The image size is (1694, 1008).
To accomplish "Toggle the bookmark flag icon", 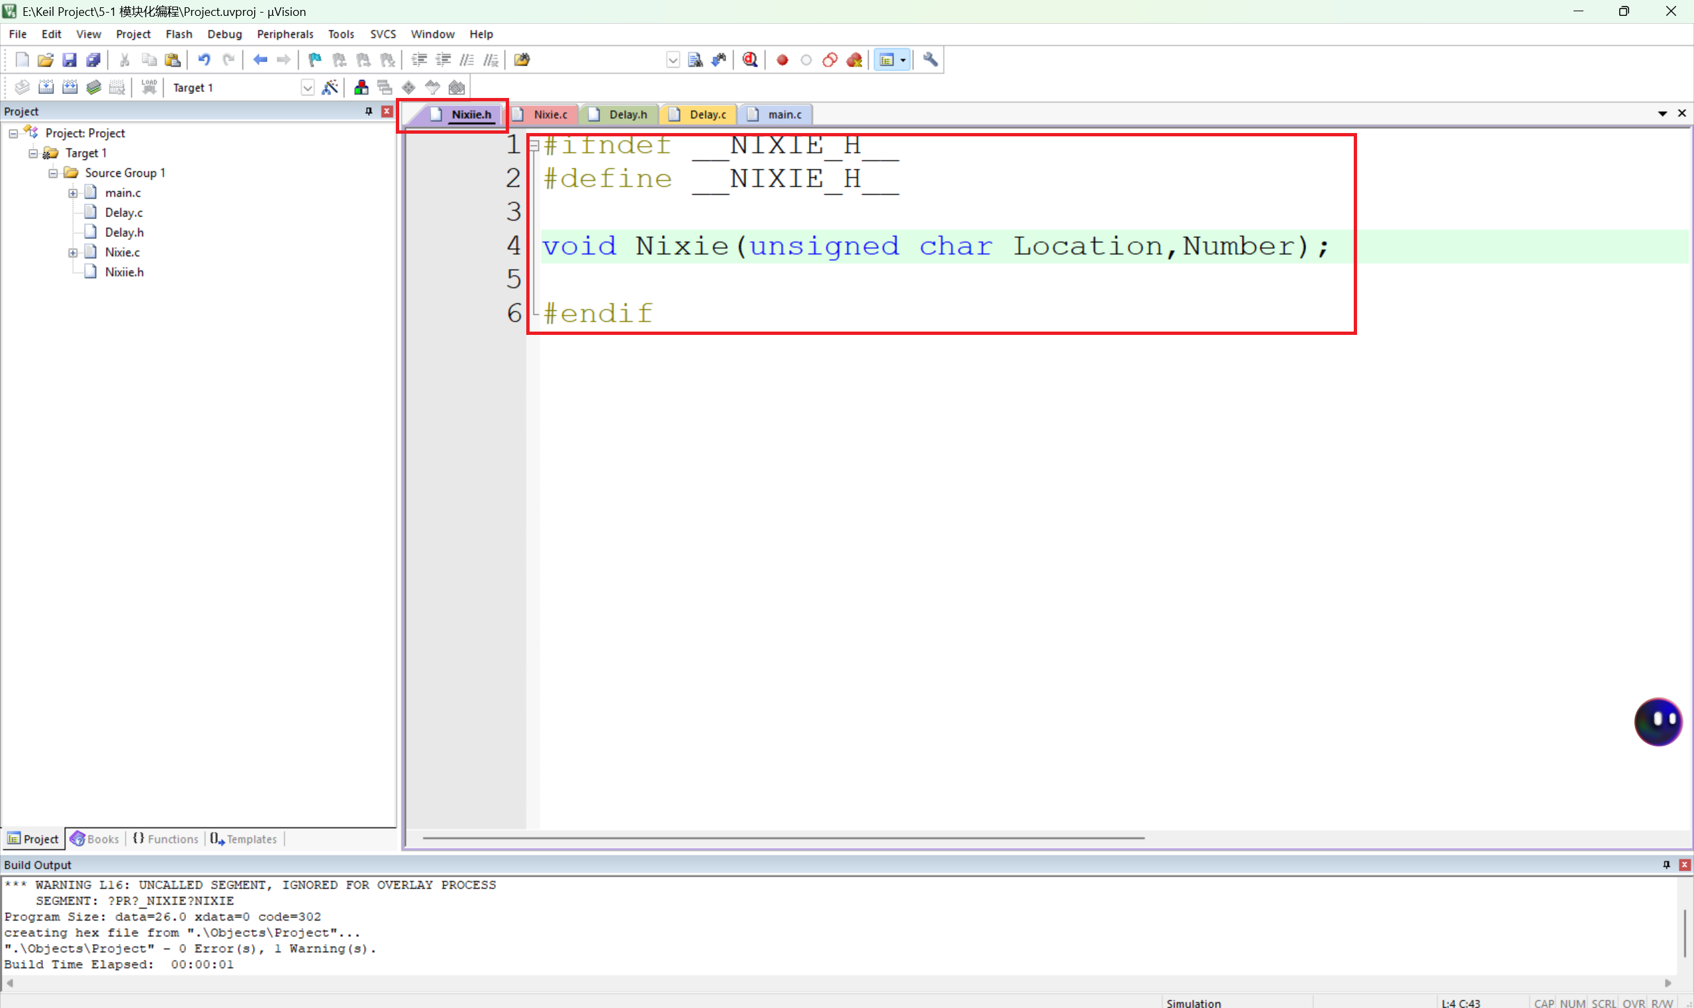I will (x=314, y=60).
